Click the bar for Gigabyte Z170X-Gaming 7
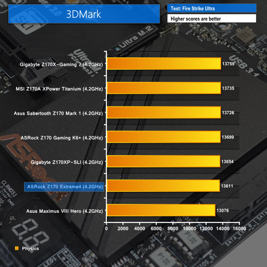Image resolution: width=267 pixels, height=267 pixels. [164, 64]
